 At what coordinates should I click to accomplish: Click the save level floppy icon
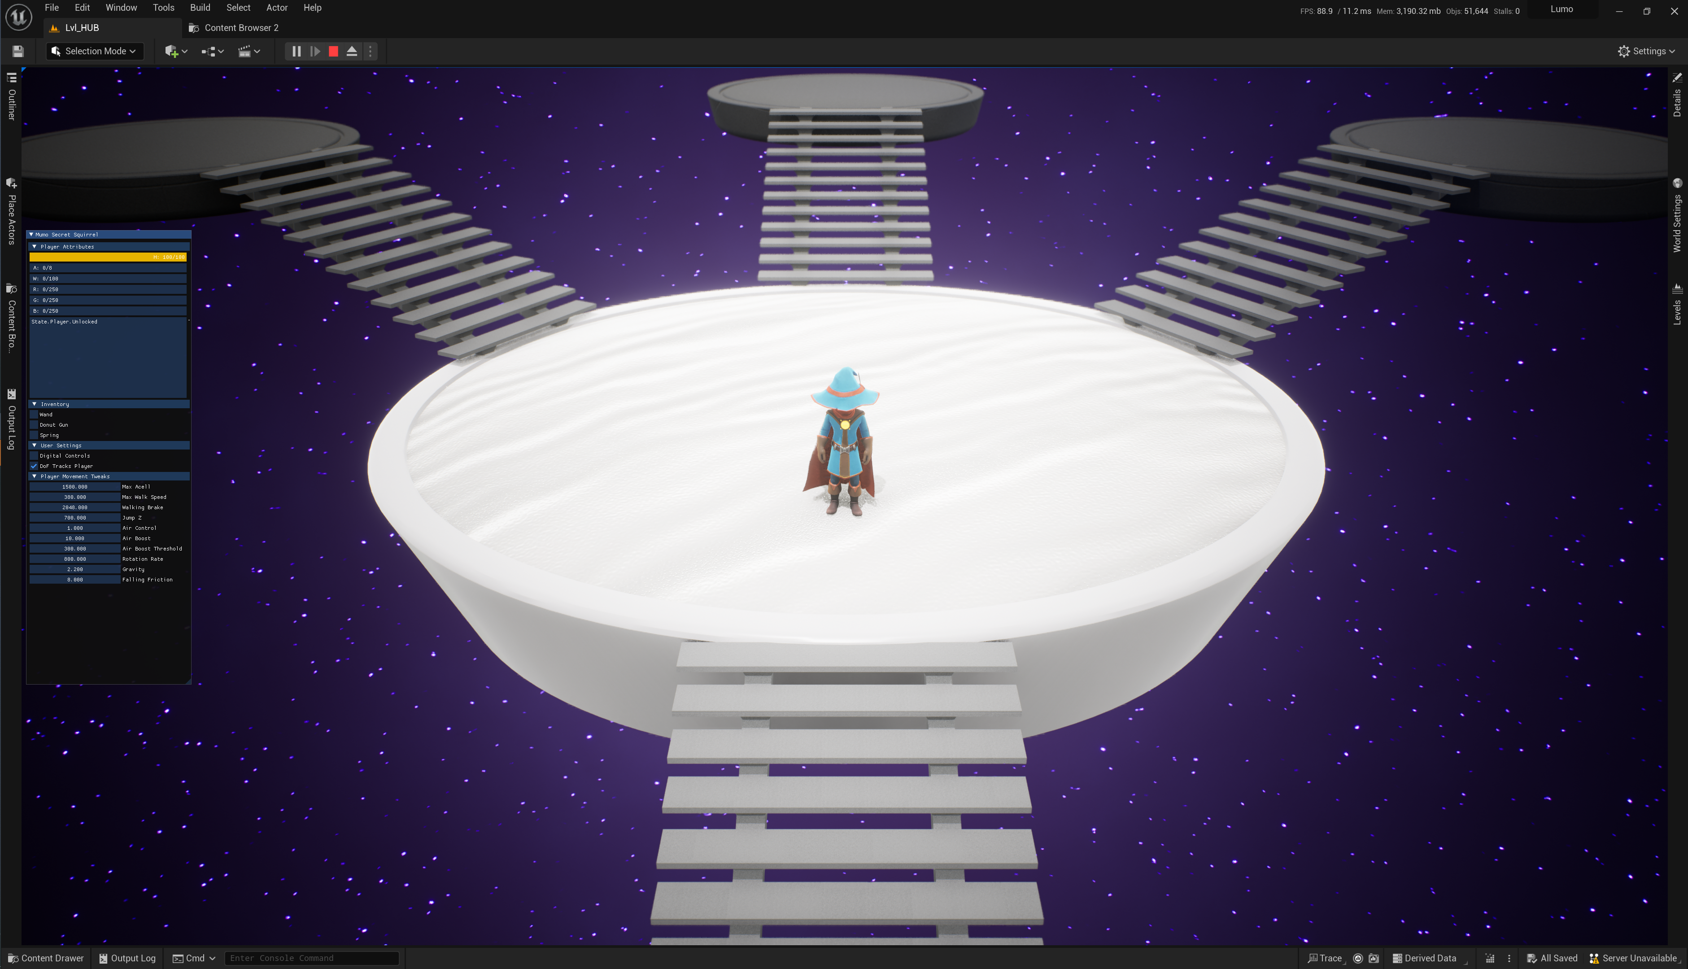(18, 51)
